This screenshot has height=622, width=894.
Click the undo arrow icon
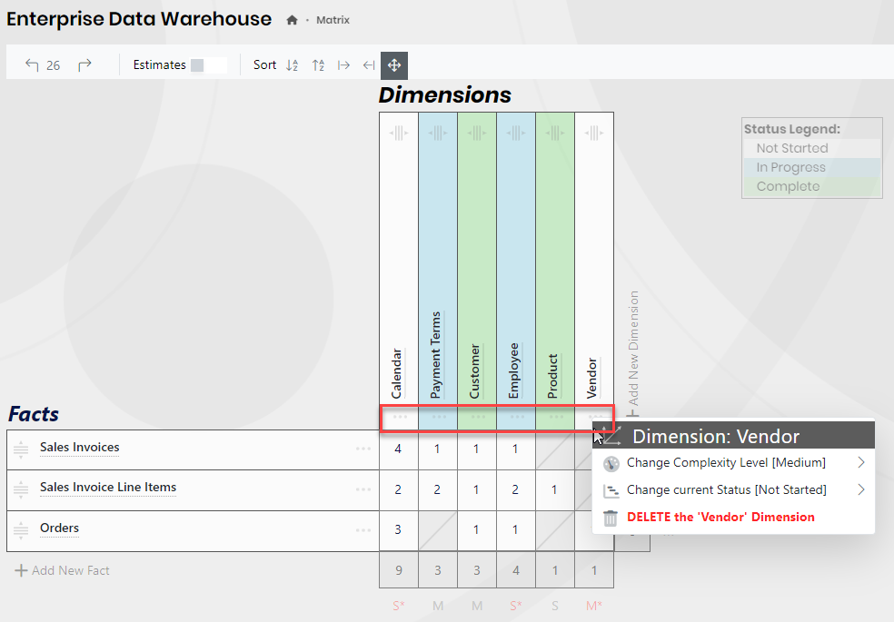pyautogui.click(x=32, y=65)
